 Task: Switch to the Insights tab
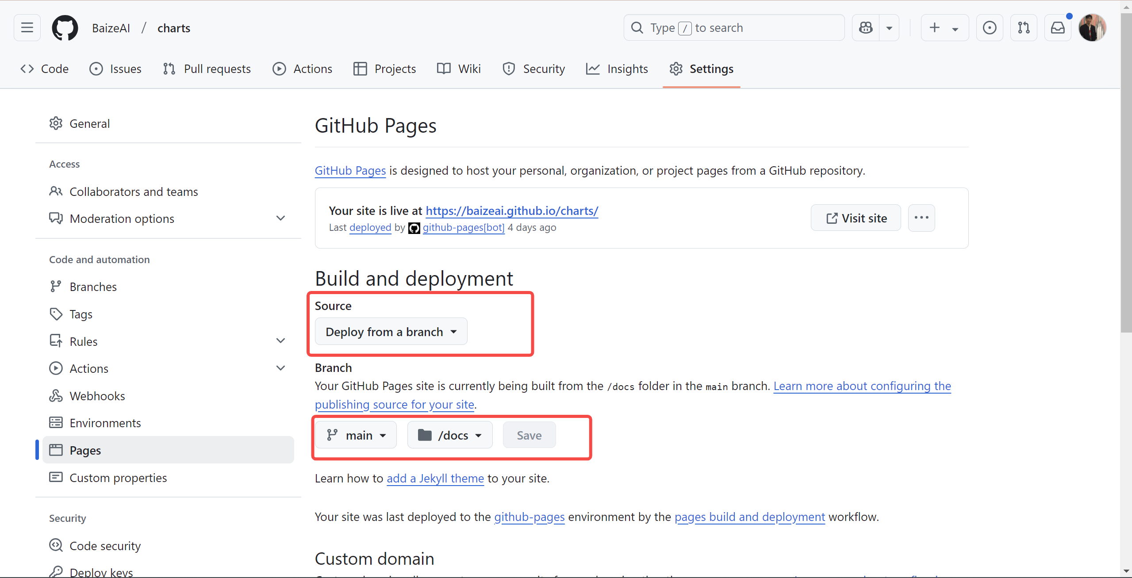pos(617,69)
